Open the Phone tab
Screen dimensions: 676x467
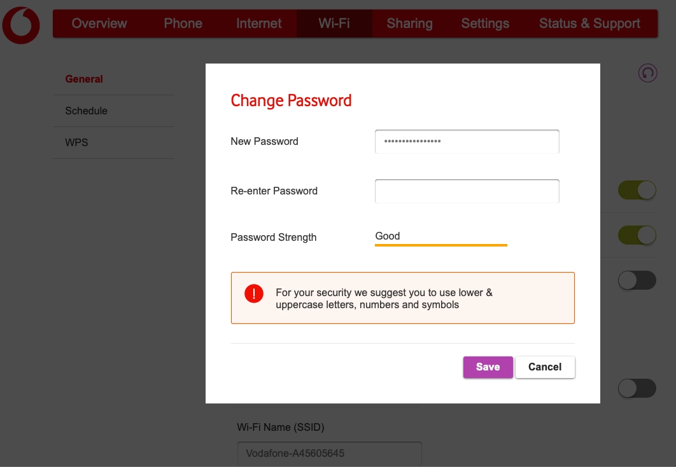point(183,24)
